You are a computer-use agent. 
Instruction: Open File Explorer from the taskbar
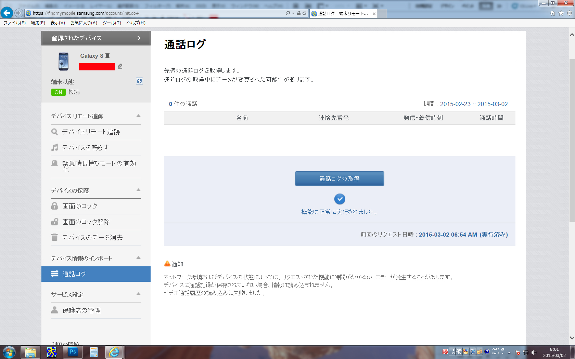click(30, 352)
